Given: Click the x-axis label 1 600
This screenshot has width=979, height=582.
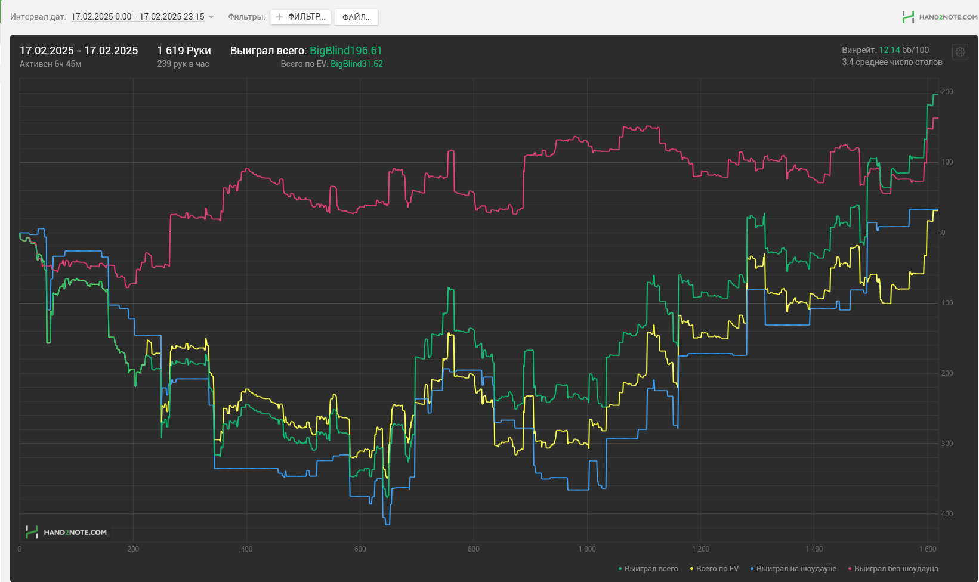Looking at the screenshot, I should coord(928,549).
